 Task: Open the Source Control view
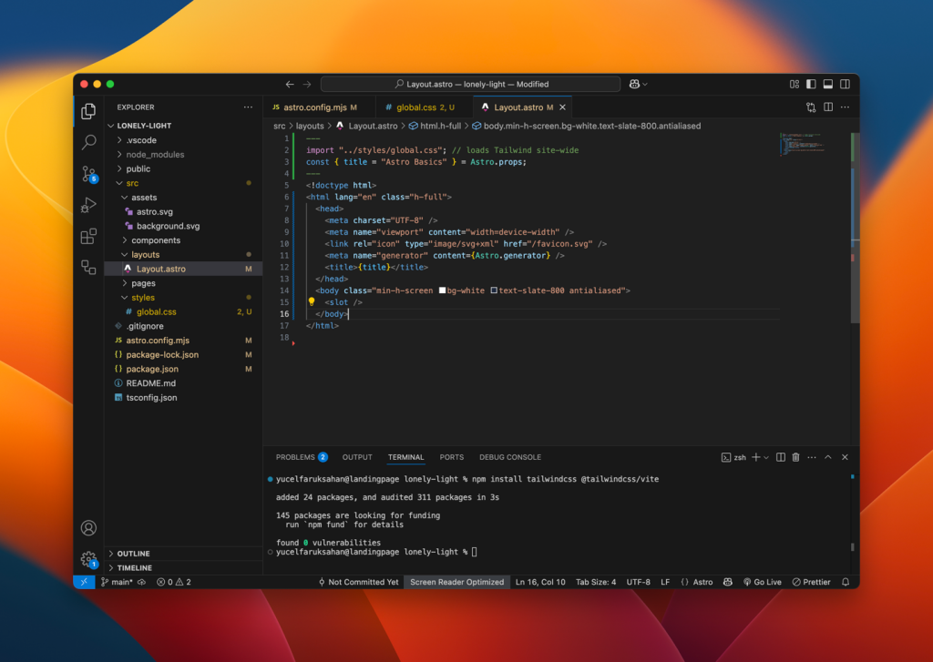(88, 173)
